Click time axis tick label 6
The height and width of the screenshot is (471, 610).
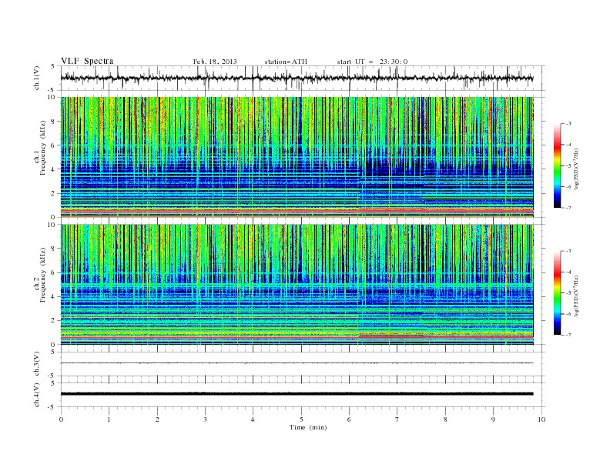349,419
